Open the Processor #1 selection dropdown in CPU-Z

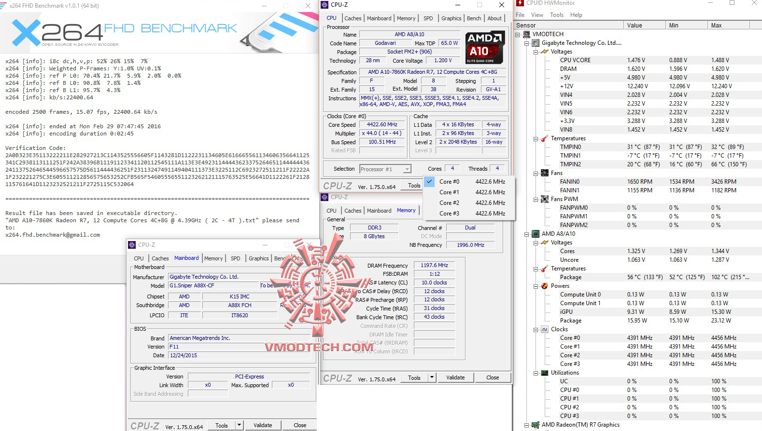pyautogui.click(x=407, y=169)
